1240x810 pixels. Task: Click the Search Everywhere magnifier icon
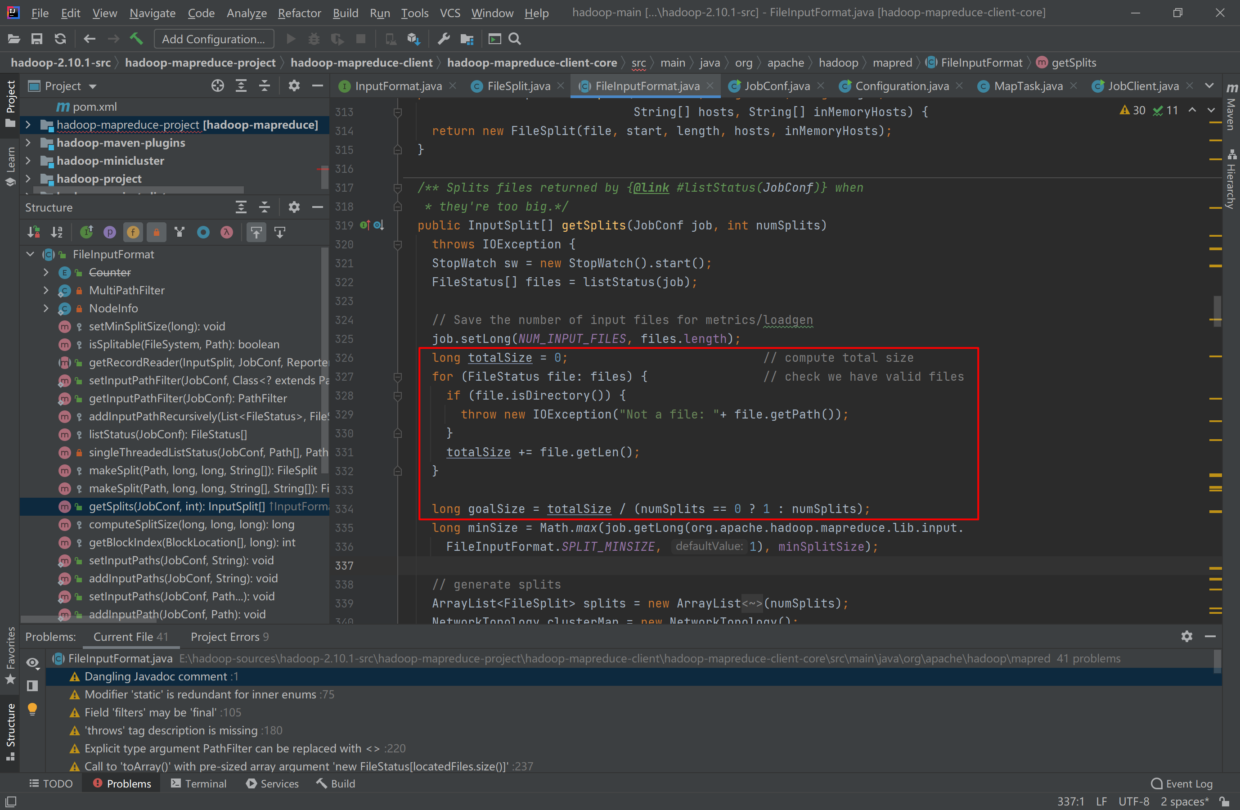pos(515,39)
